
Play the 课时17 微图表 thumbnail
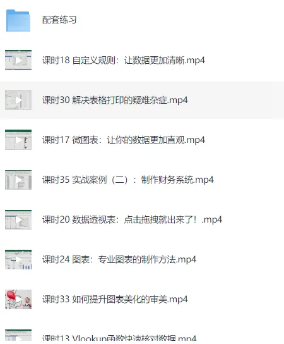click(x=18, y=140)
